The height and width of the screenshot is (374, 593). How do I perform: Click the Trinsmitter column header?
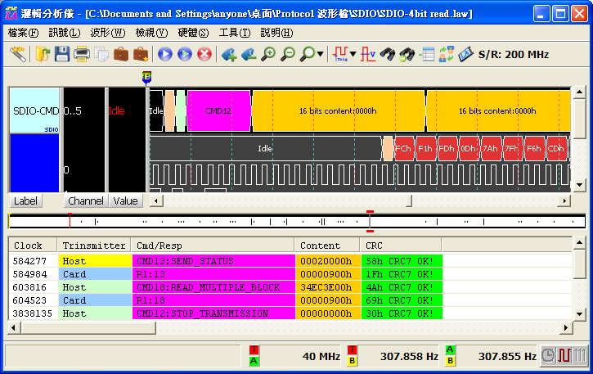pyautogui.click(x=94, y=246)
